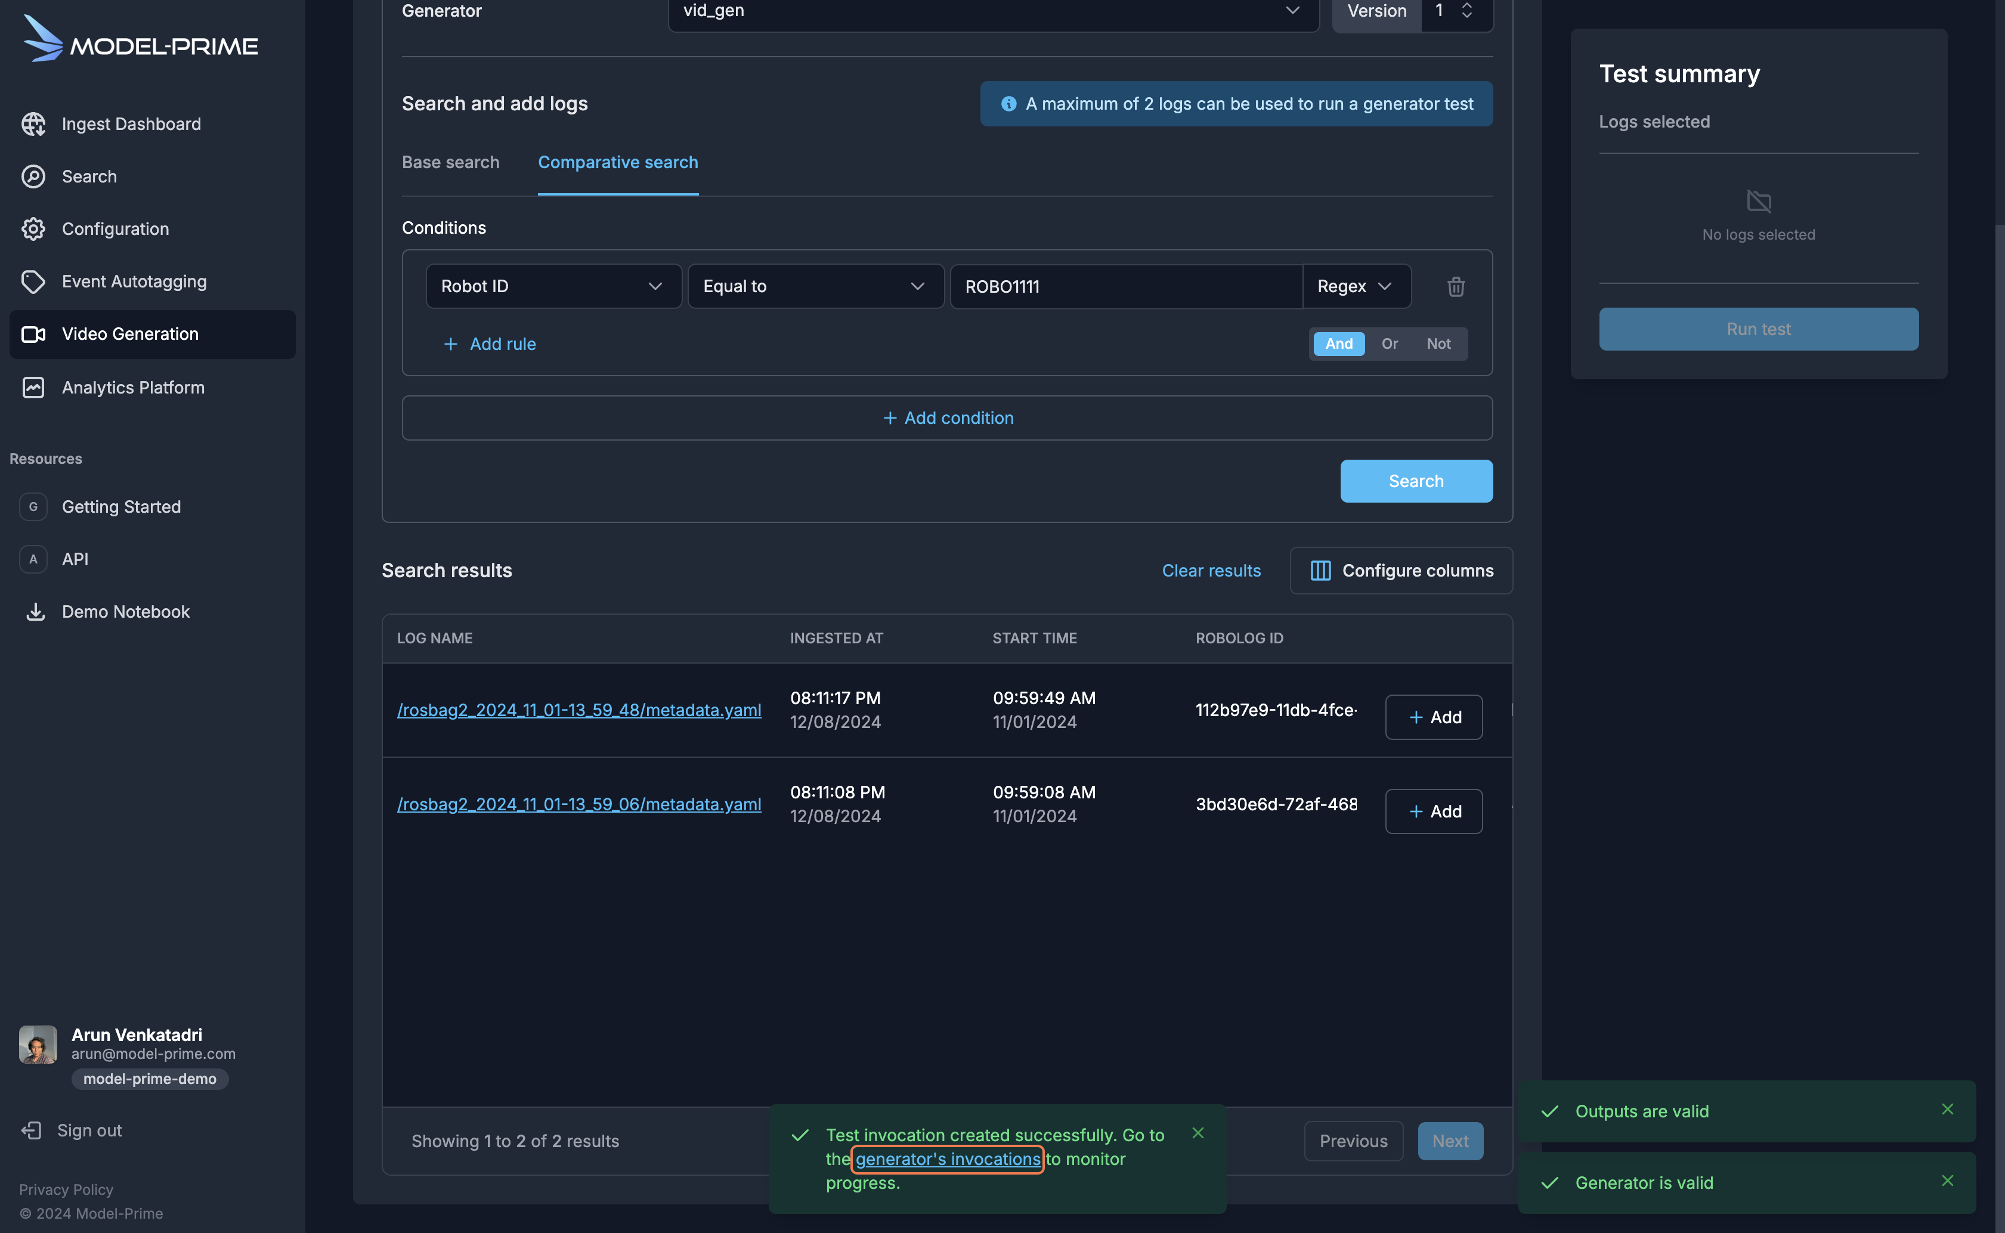Open rosbag2_2024_11_01-13_59_48 metadata.yaml link

(x=579, y=710)
